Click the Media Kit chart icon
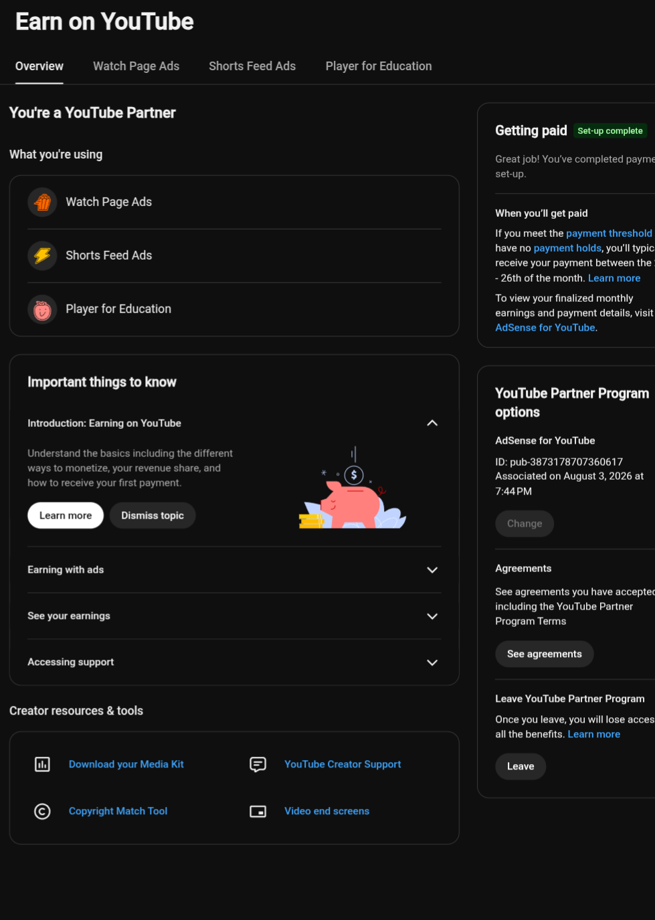 click(42, 764)
